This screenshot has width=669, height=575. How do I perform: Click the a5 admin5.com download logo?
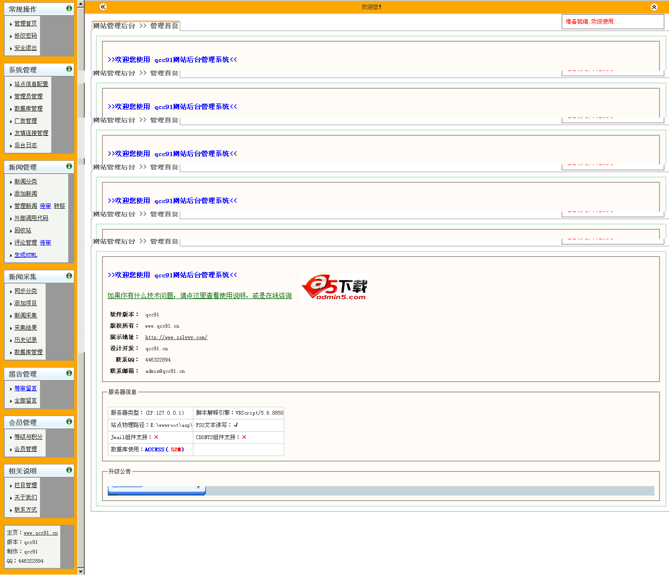click(x=335, y=287)
